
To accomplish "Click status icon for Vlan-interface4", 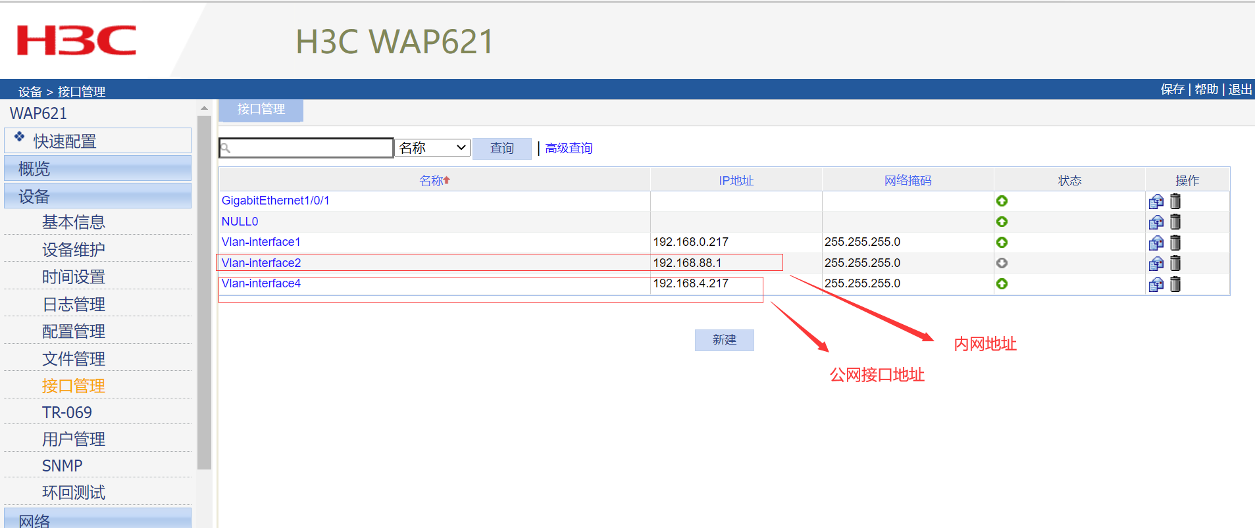I will (1002, 284).
